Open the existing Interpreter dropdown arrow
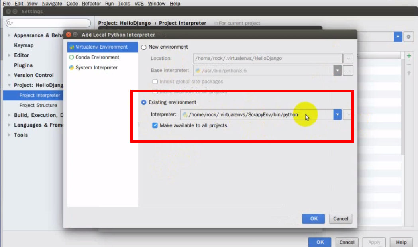The width and height of the screenshot is (418, 247). point(338,115)
